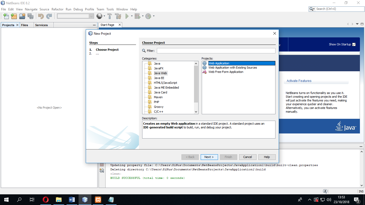This screenshot has width=365, height=205.
Task: Profile the project with the clock icon
Action: tap(149, 16)
